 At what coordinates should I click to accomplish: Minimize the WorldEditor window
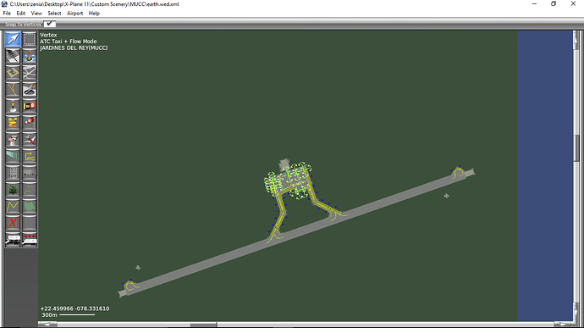pos(534,3)
